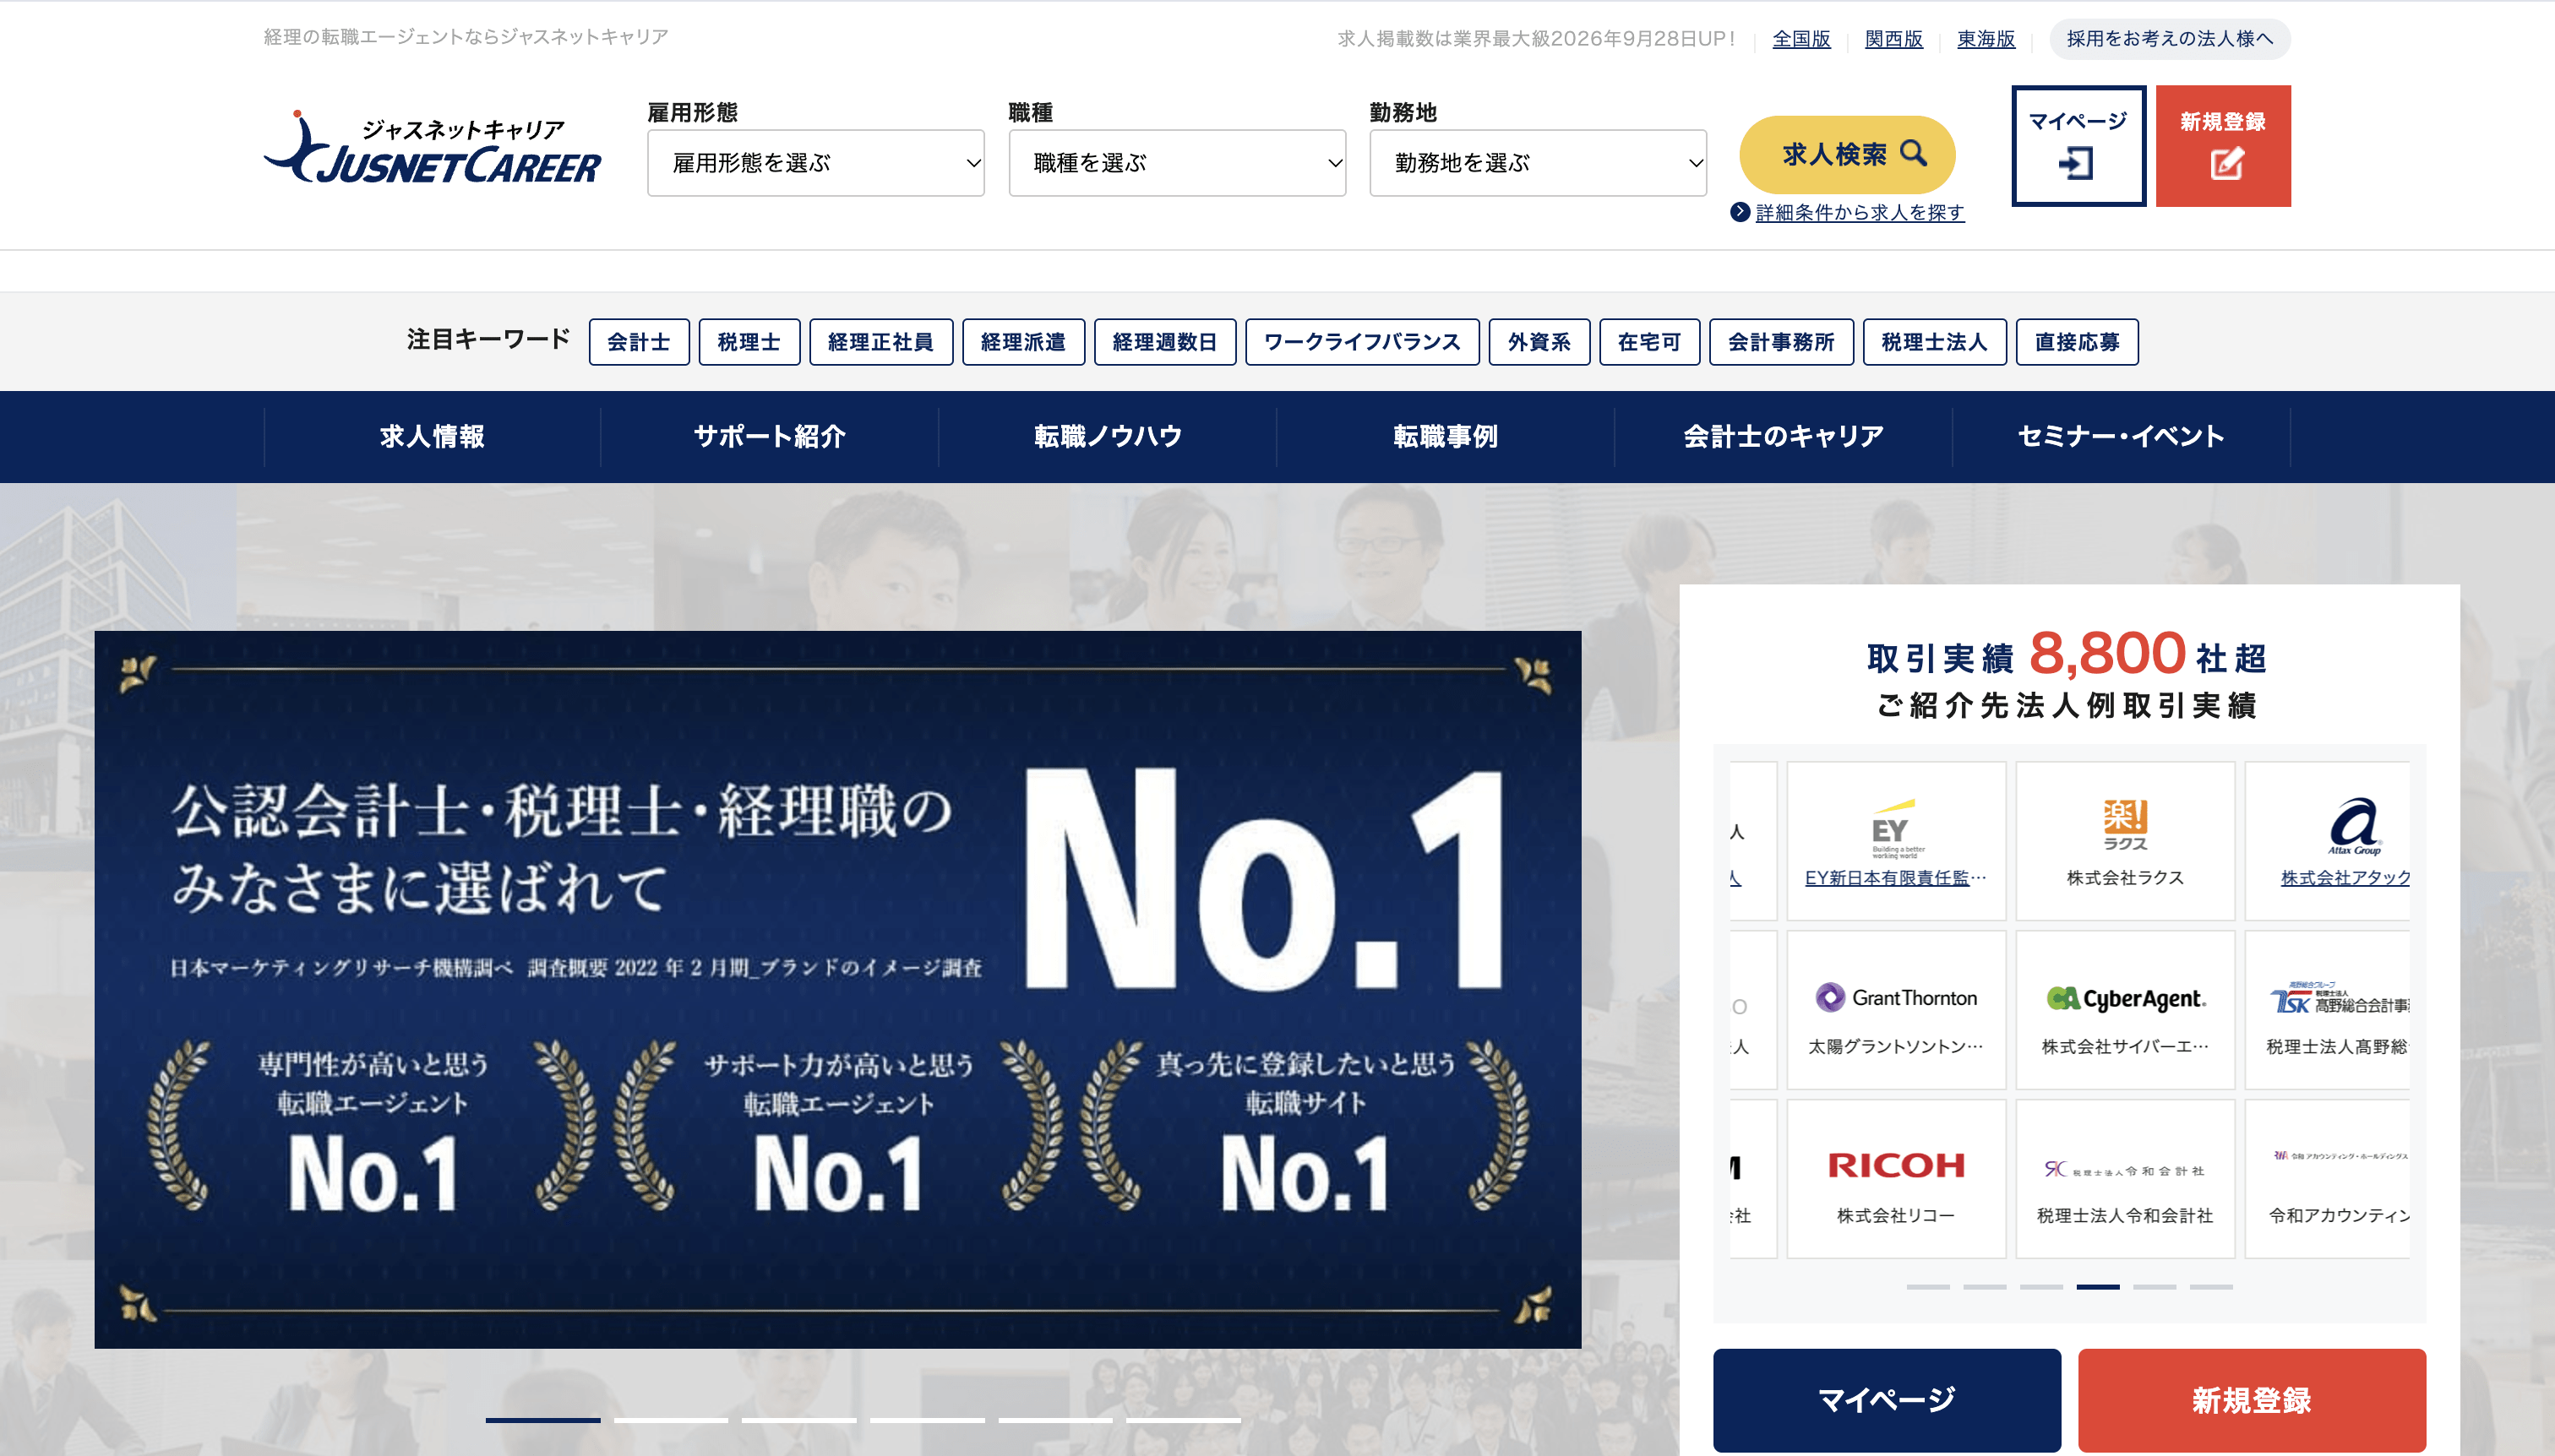Open the 全国版 link

[x=1800, y=39]
